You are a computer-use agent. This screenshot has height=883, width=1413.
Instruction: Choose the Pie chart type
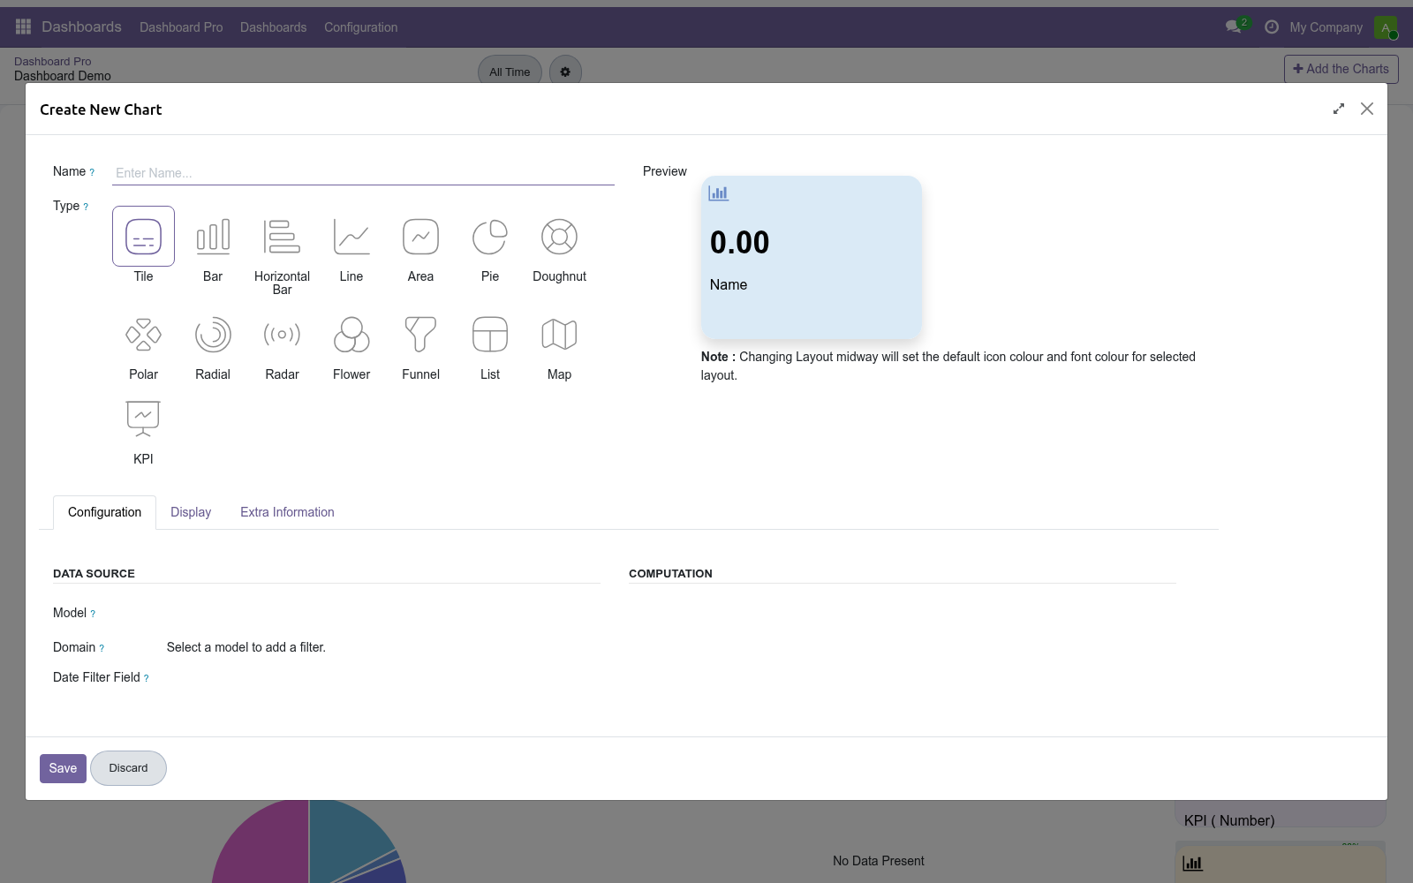coord(490,237)
